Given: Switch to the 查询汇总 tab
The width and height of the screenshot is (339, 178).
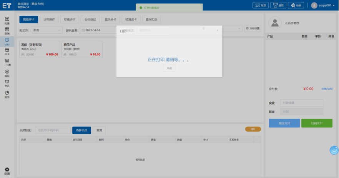Looking at the screenshot, I should pyautogui.click(x=151, y=20).
